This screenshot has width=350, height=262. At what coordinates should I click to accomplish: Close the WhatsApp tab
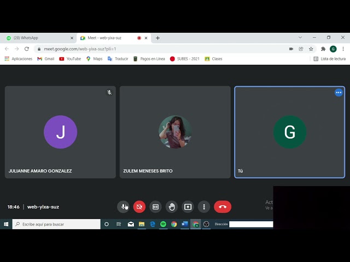click(72, 38)
